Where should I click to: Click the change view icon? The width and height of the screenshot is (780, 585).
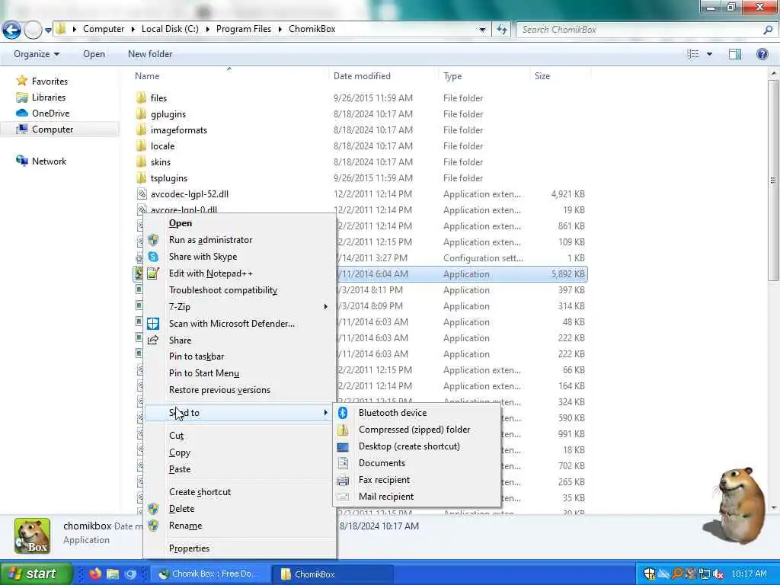(x=693, y=54)
